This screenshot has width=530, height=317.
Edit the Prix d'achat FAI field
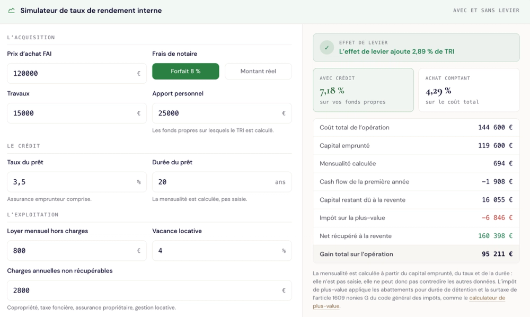77,73
